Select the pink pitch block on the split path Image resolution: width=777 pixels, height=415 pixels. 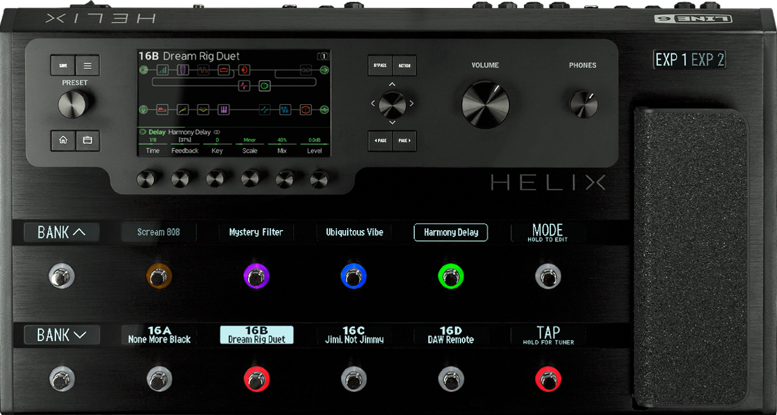[x=244, y=86]
